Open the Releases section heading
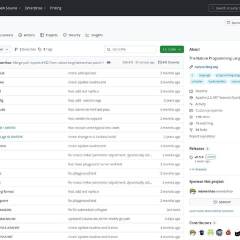Image resolution: width=240 pixels, height=240 pixels. 196,148
